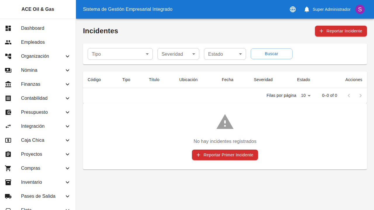Click the Nómina payroll icon

point(8,70)
